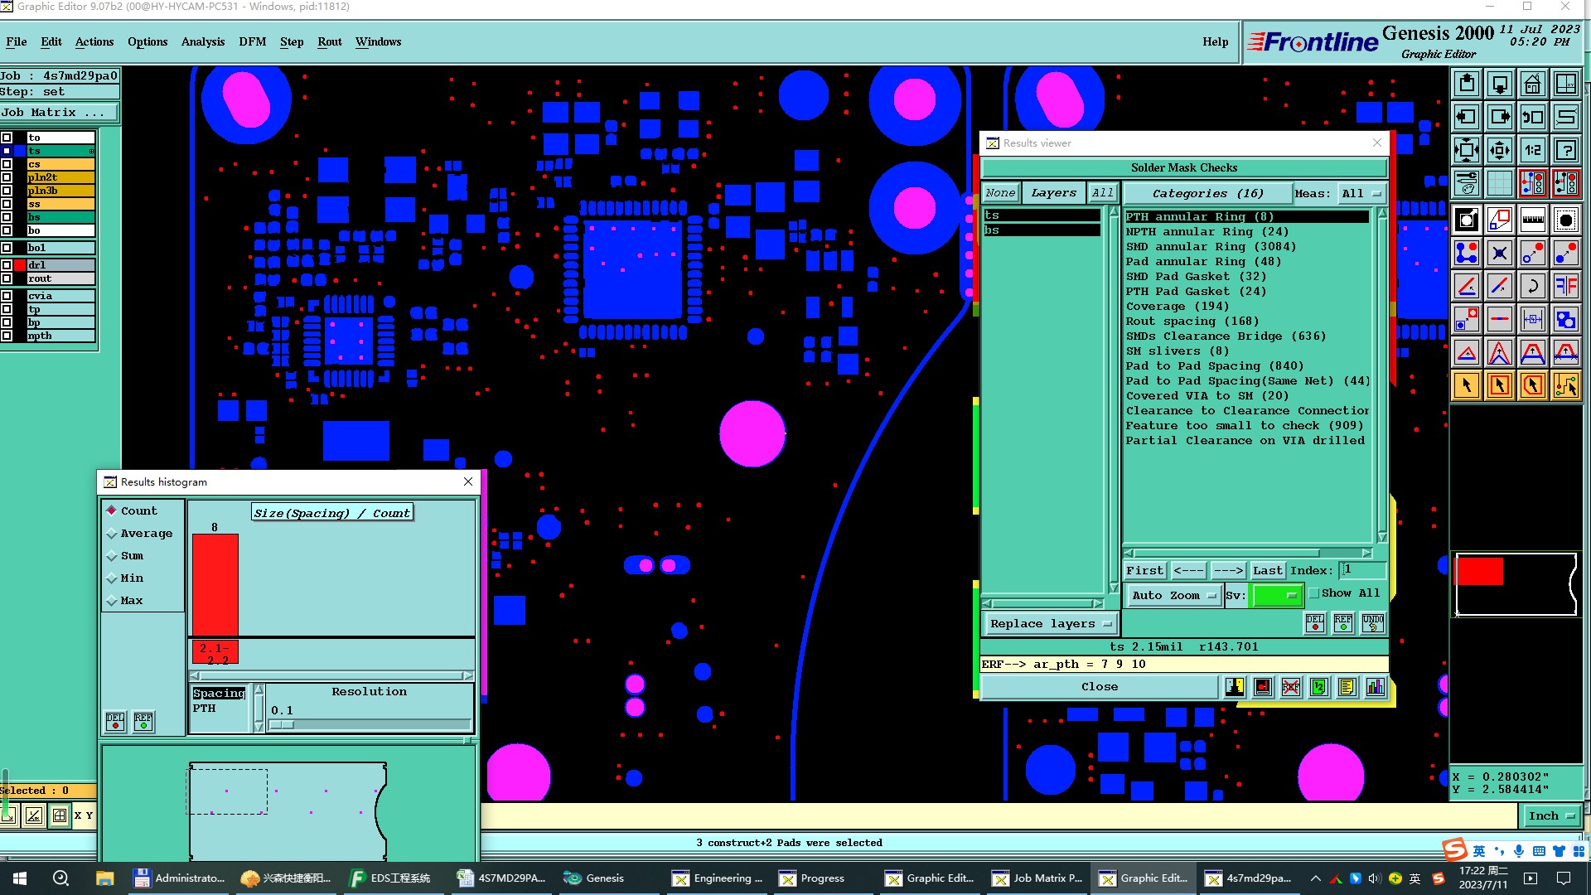Click the home view icon in toolbar
The height and width of the screenshot is (895, 1591).
1532,84
